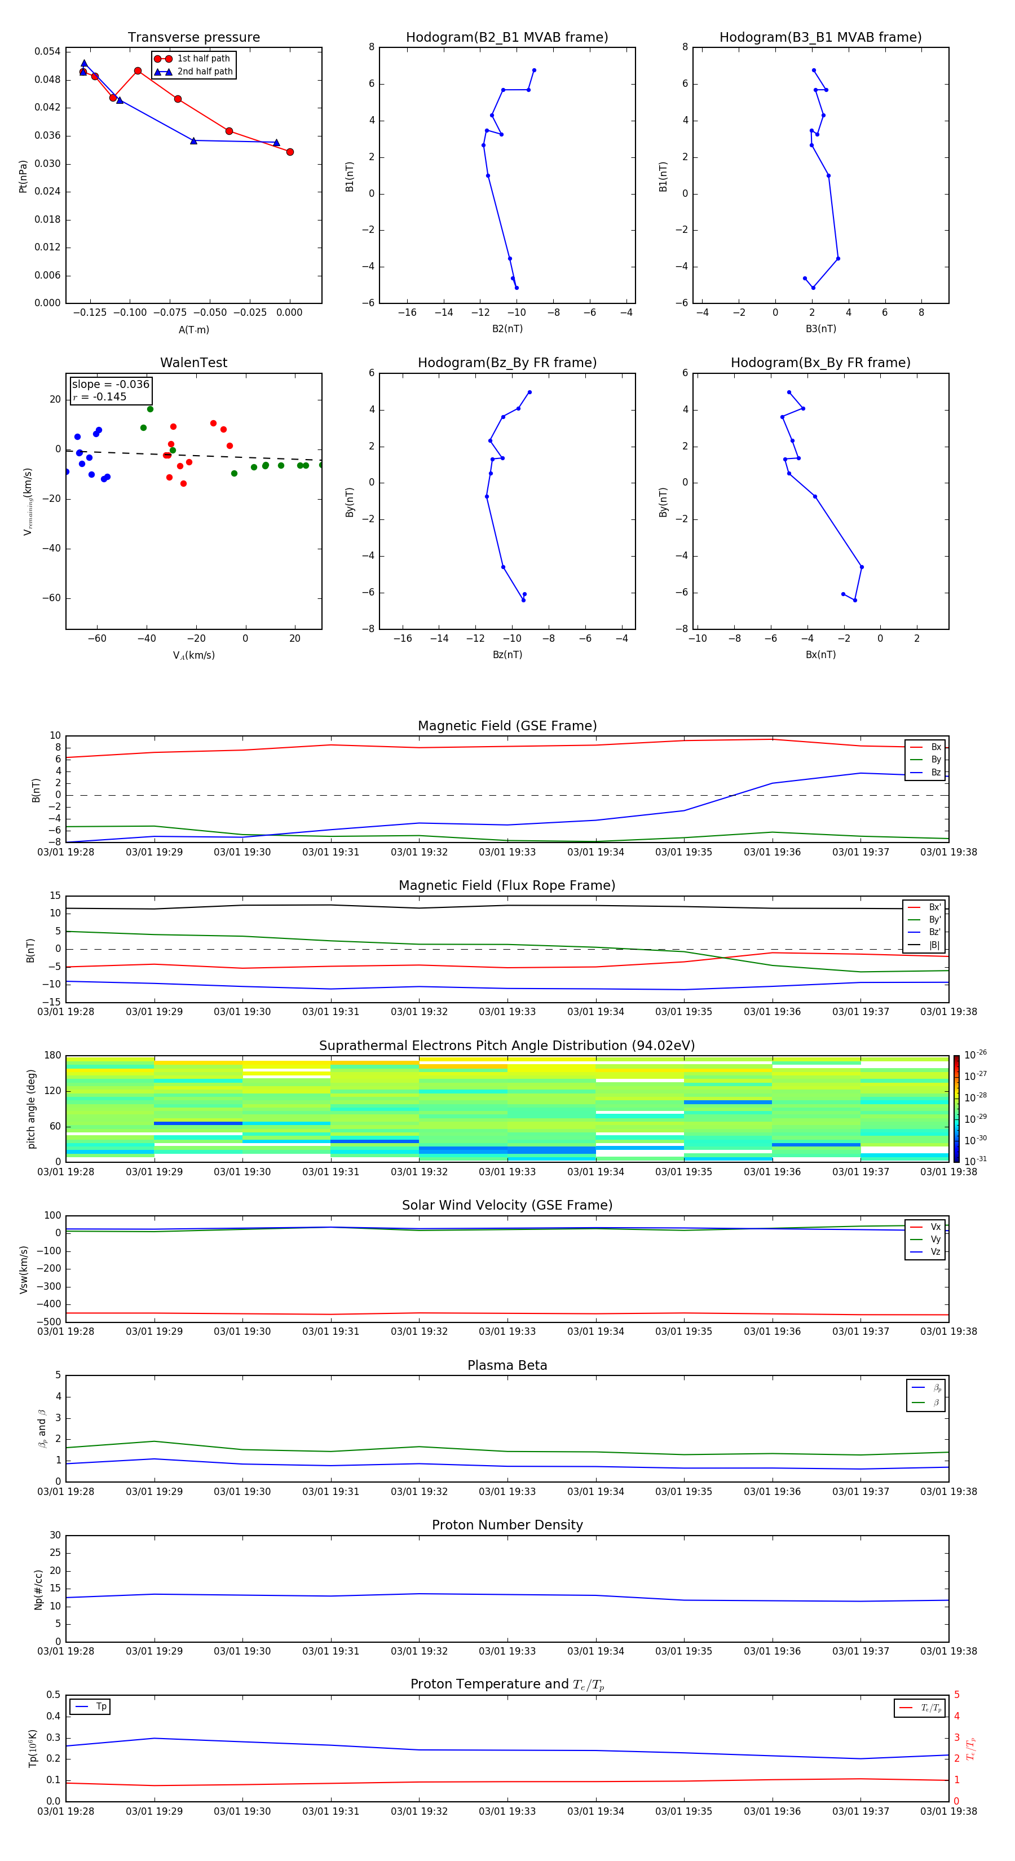Select the 'Hodogram(Bx_By FR frame)' title
Viewport: 1015px width, 1861px height.
(x=820, y=363)
